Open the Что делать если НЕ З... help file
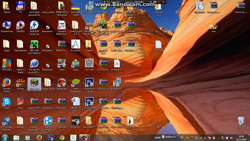Screen dimensions: 250x141 34,66
